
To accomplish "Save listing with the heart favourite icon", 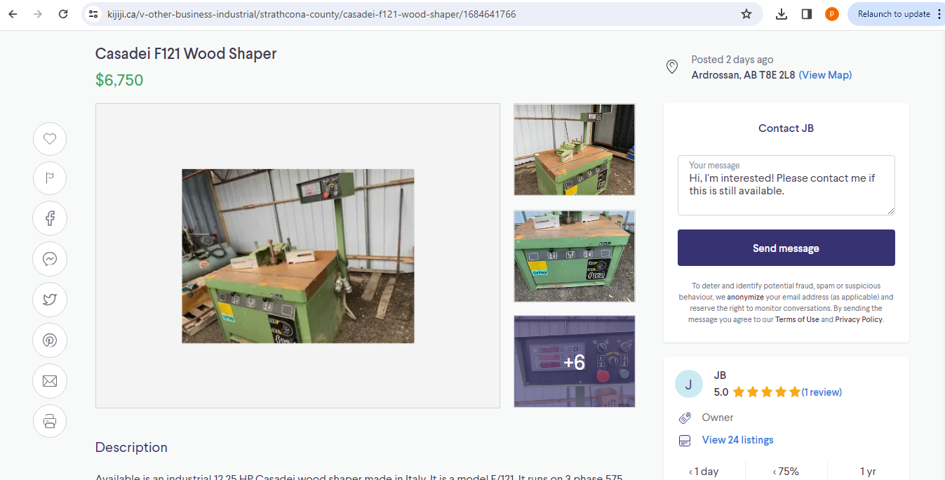I will coord(50,139).
